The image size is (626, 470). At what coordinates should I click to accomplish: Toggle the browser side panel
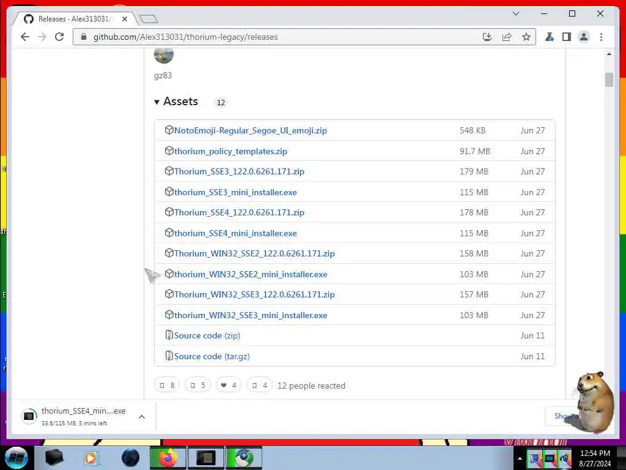(x=567, y=37)
